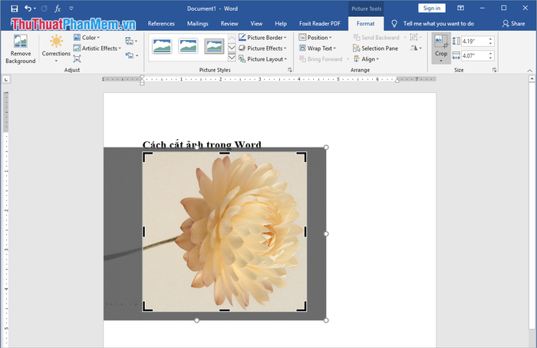Switch to the Review tab

point(229,24)
